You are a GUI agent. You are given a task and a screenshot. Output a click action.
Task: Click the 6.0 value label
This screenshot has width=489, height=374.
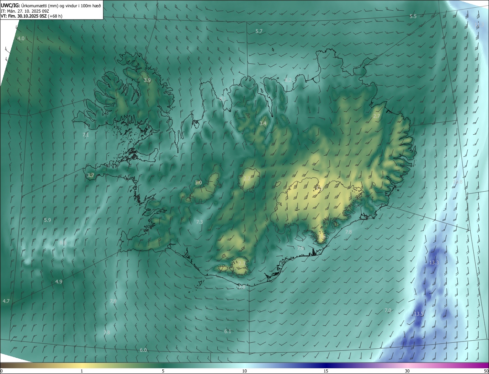(x=143, y=350)
